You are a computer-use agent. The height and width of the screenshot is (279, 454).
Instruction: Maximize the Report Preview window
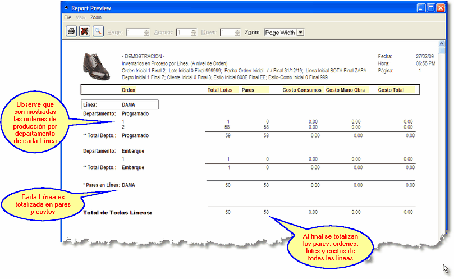pos(431,8)
